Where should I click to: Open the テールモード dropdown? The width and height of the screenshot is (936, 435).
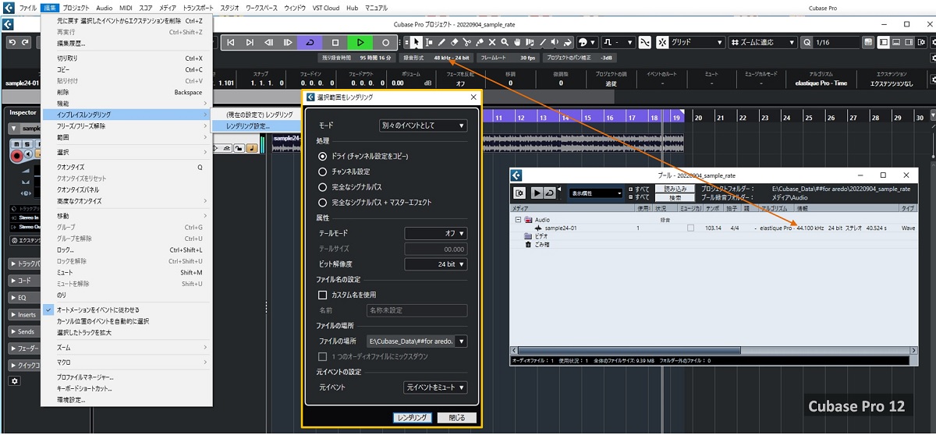(x=436, y=233)
